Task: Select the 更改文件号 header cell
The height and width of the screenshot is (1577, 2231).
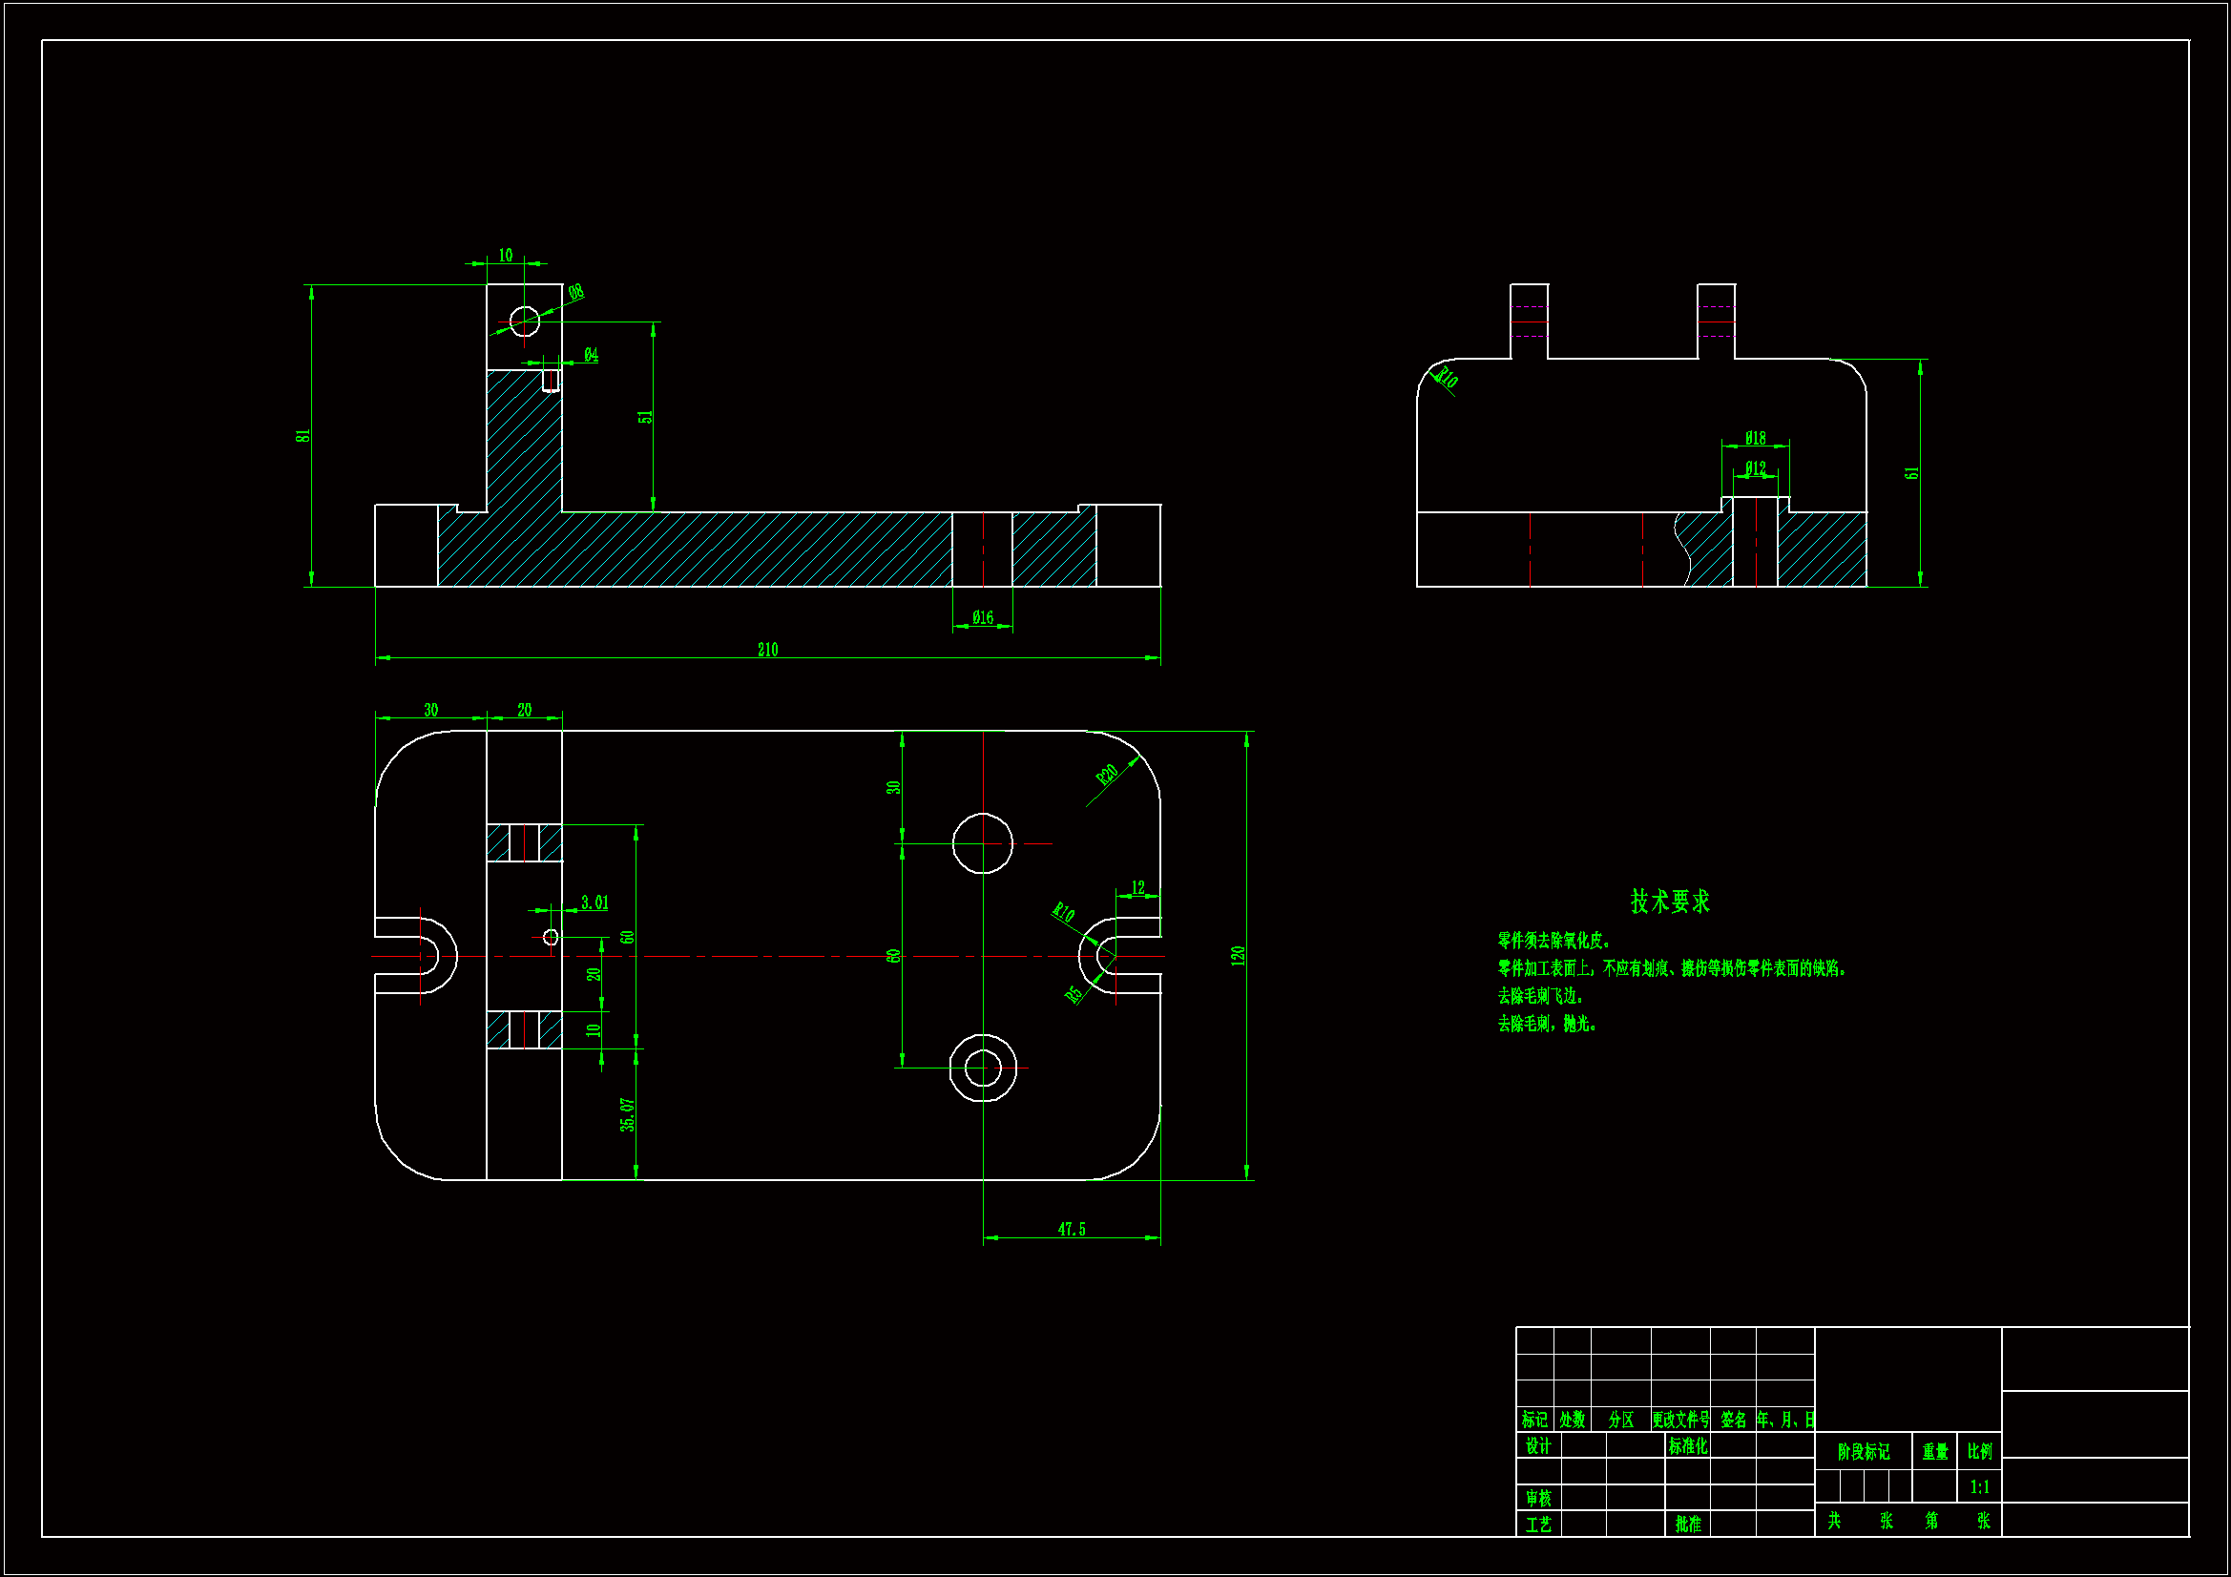Action: [x=1680, y=1420]
